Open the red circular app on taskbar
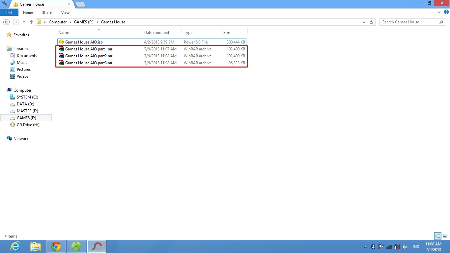Screen dimensions: 450x253 pyautogui.click(x=97, y=246)
